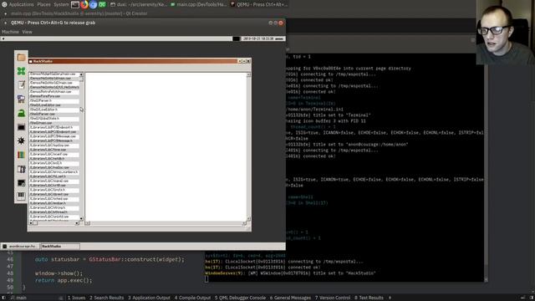535x301 pixels.
Task: Click left arrow of file list horizontal scrollbar
Action: [x=31, y=223]
